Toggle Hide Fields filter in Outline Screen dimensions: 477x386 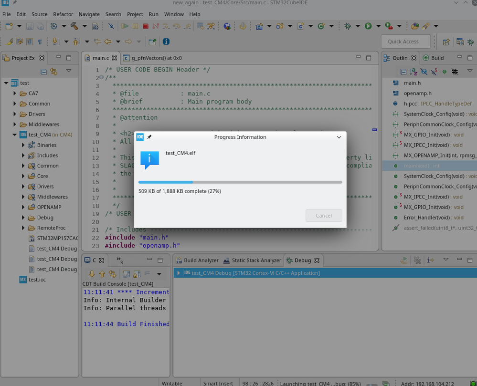pyautogui.click(x=424, y=72)
